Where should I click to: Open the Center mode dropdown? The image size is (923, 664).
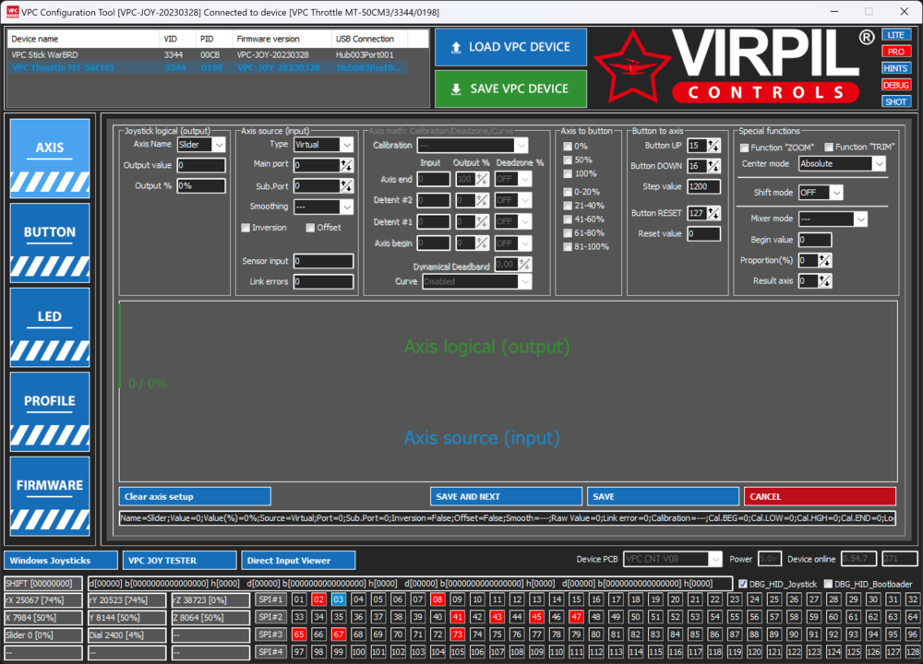tap(879, 163)
